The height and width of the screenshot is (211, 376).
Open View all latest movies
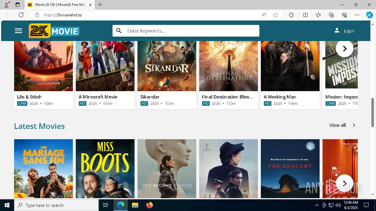(338, 125)
